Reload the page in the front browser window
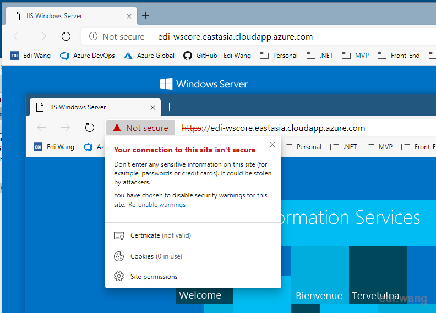The width and height of the screenshot is (436, 313). [x=90, y=128]
